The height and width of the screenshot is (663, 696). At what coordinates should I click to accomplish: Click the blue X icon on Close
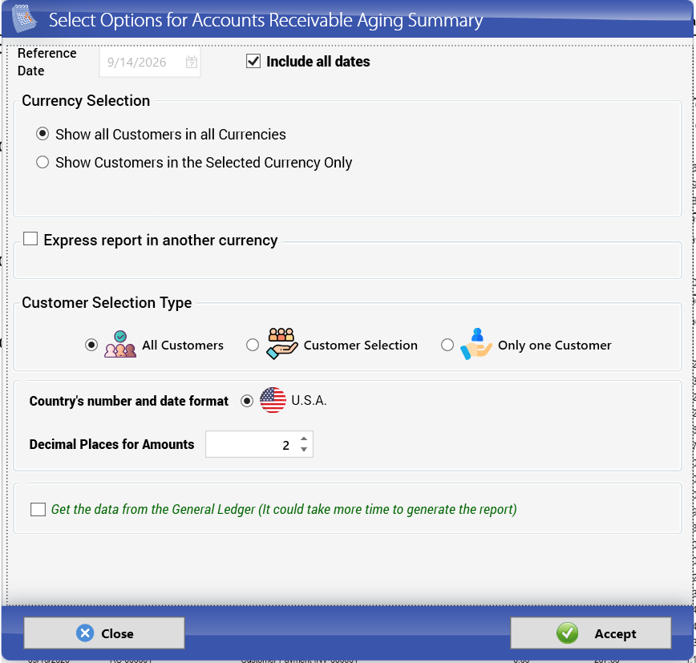(x=85, y=633)
